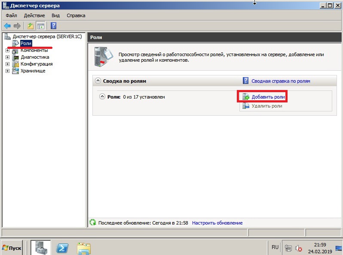Viewport: 343px width, 255px height.
Task: Launch PowerShell from the taskbar
Action: coord(64,248)
